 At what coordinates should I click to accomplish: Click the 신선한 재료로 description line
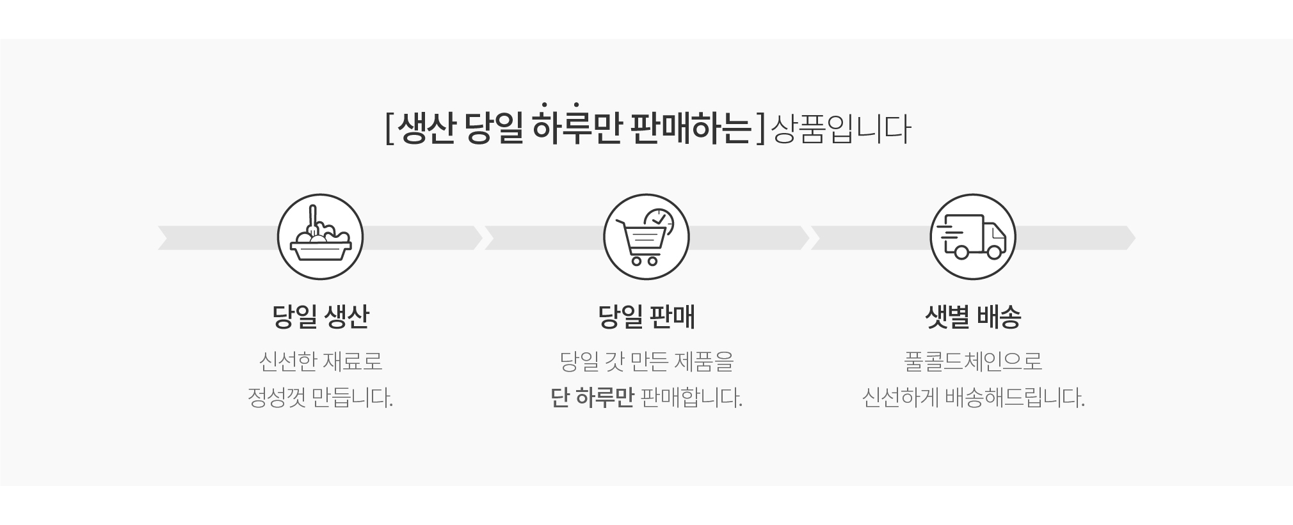321,362
